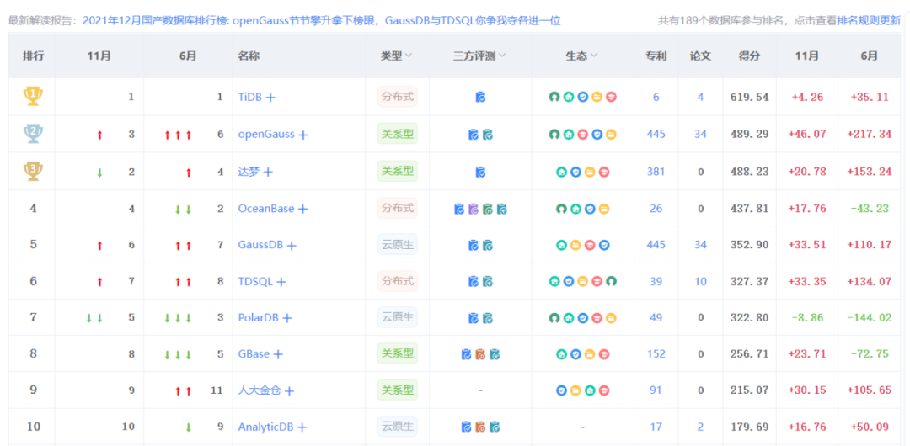Screen dimensions: 910x446
Task: Click the 得分 column header
Action: 749,56
